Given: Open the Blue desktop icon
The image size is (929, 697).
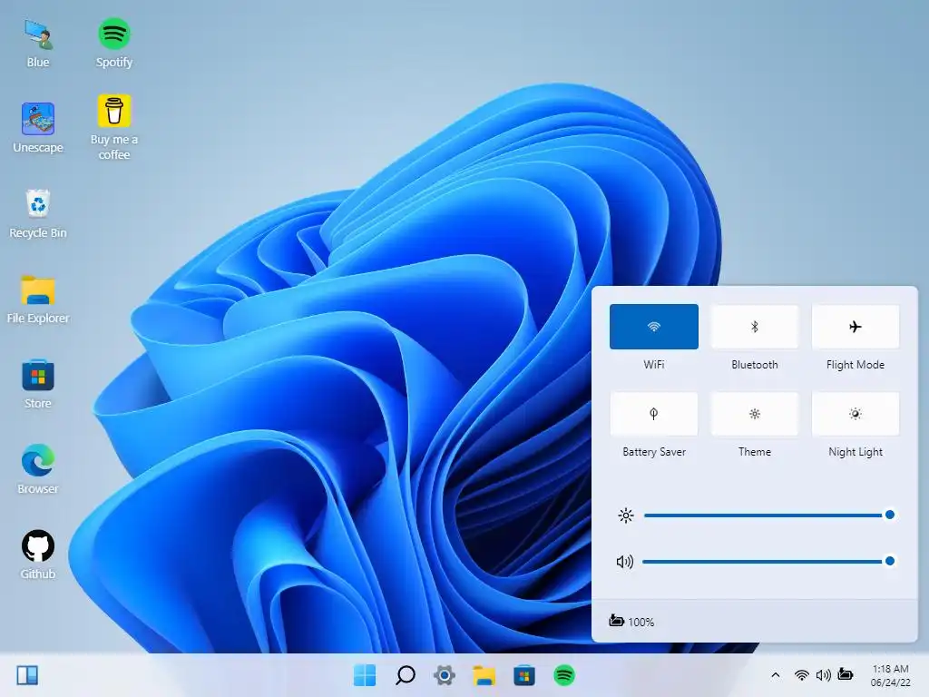Looking at the screenshot, I should pyautogui.click(x=38, y=44).
